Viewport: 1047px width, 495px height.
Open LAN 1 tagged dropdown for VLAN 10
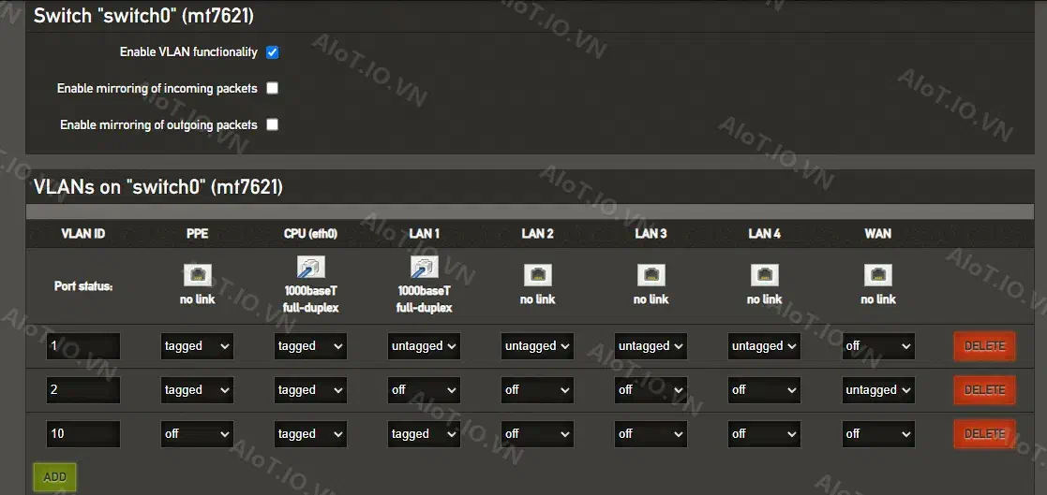coord(424,434)
